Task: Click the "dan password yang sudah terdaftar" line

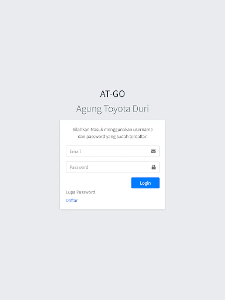Action: (x=113, y=137)
